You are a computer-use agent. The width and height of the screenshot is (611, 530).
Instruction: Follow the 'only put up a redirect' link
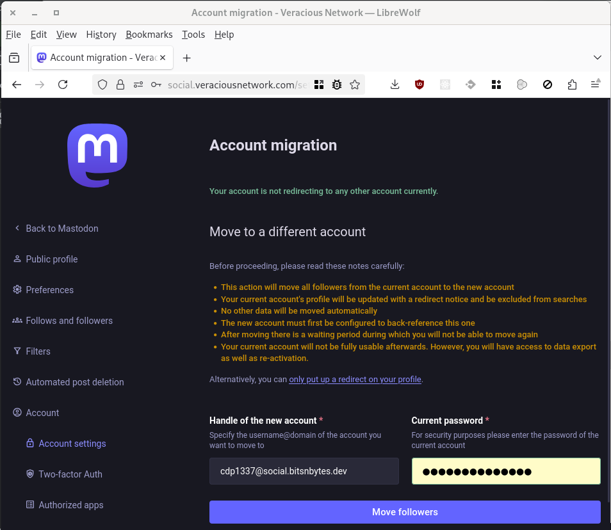[x=355, y=380]
